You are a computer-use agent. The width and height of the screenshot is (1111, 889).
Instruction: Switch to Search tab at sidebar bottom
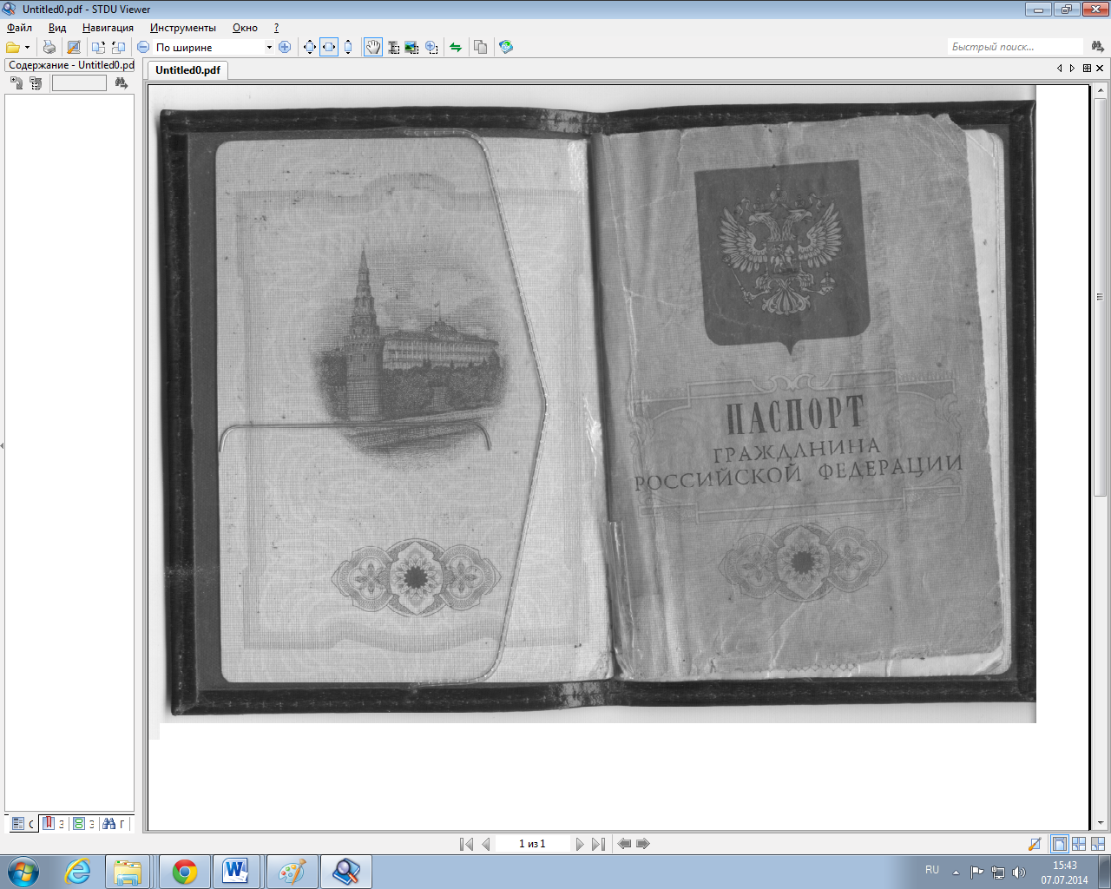pos(114,823)
